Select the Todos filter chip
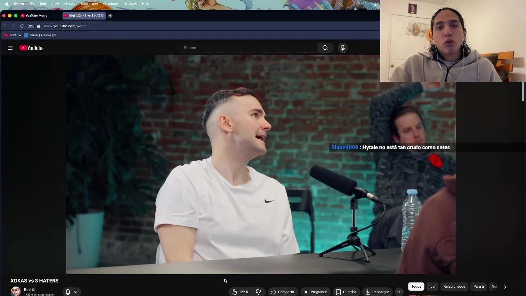Viewport: 526px width, 296px height. coord(416,287)
